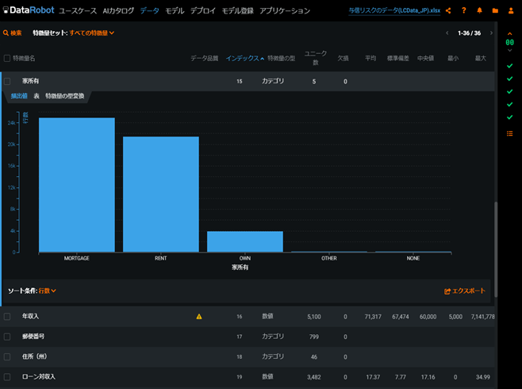Screen dimensions: 522x389
Task: Click the fifth green checkmark in sidebar
Action: (509, 117)
